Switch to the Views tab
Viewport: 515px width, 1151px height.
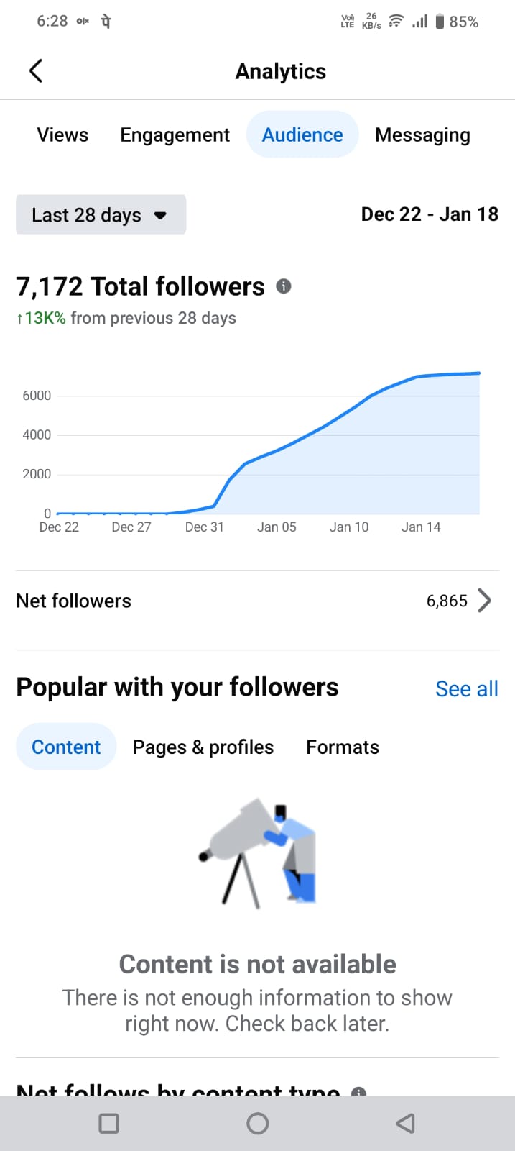pyautogui.click(x=62, y=135)
